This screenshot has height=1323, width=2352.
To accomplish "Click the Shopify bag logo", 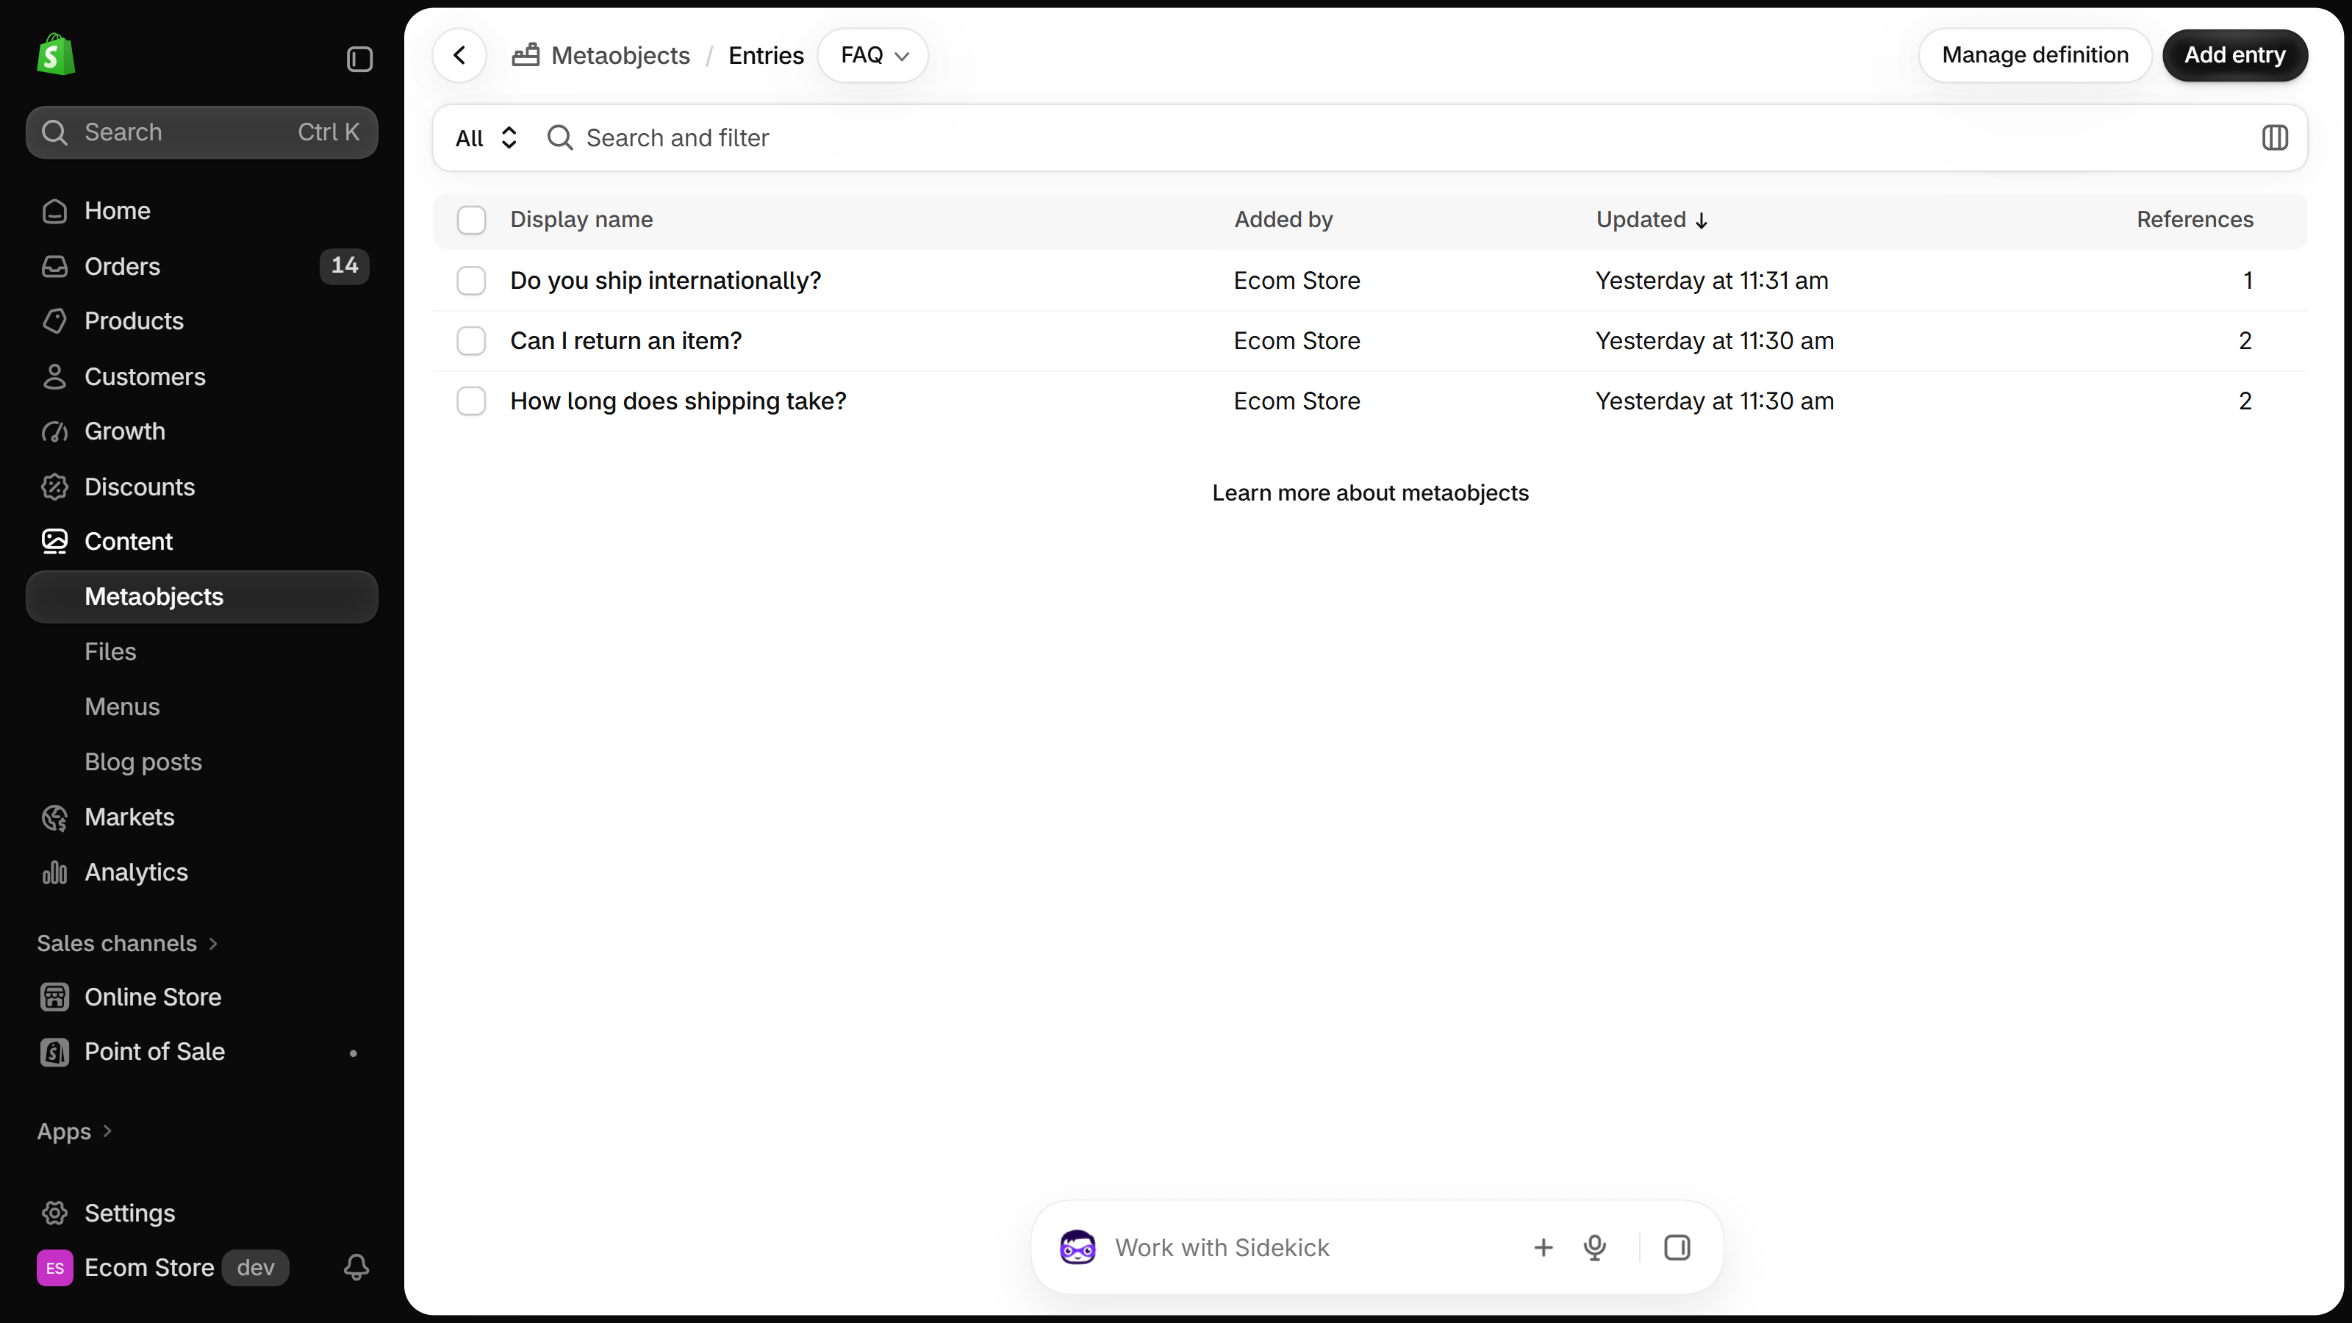I will (x=56, y=55).
